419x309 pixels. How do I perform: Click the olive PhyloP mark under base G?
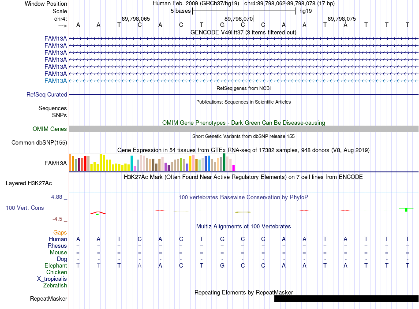click(x=243, y=212)
